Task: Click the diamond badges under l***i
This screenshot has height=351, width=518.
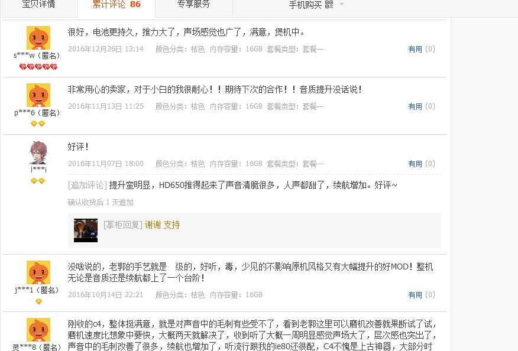Action: (x=38, y=181)
